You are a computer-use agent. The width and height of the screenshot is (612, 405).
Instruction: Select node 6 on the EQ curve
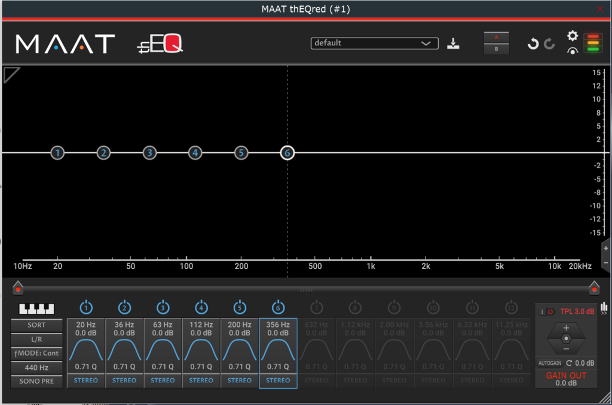(287, 153)
